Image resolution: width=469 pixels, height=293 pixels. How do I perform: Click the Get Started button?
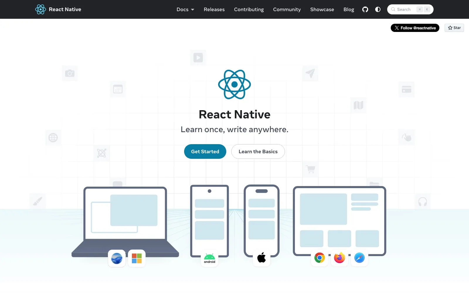(205, 151)
